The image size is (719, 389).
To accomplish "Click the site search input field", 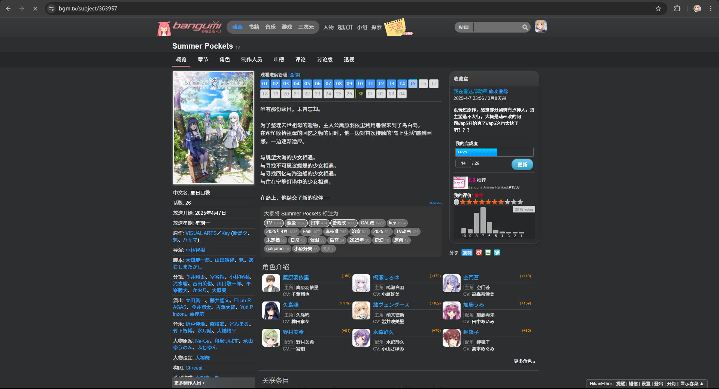I will (497, 27).
